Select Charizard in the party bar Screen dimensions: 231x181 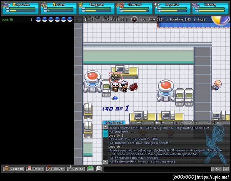[134, 8]
